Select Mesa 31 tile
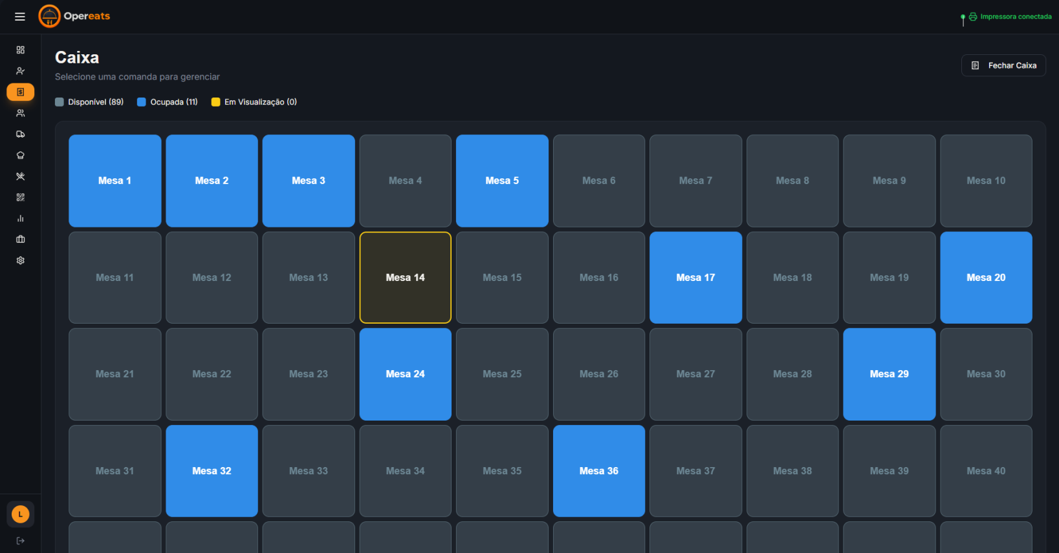The width and height of the screenshot is (1059, 553). pyautogui.click(x=115, y=471)
